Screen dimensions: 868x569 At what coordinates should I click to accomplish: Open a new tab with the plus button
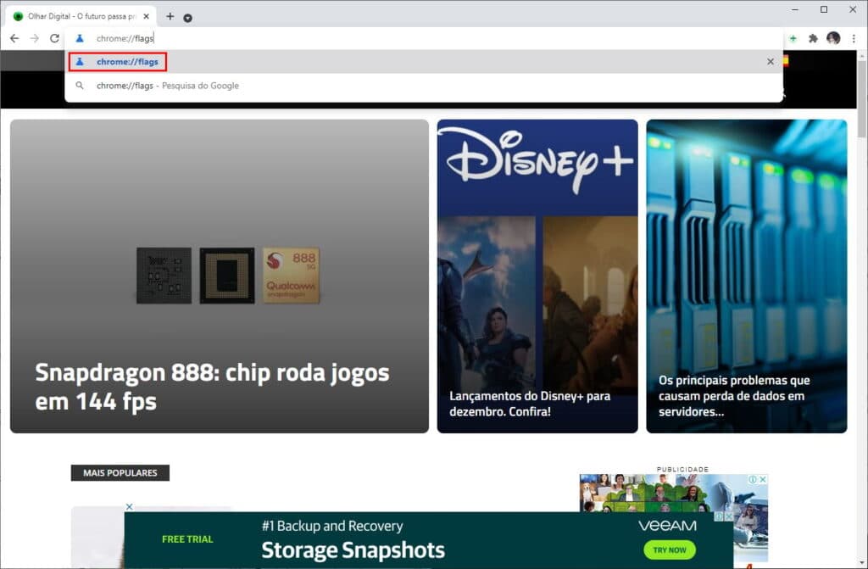(x=170, y=17)
